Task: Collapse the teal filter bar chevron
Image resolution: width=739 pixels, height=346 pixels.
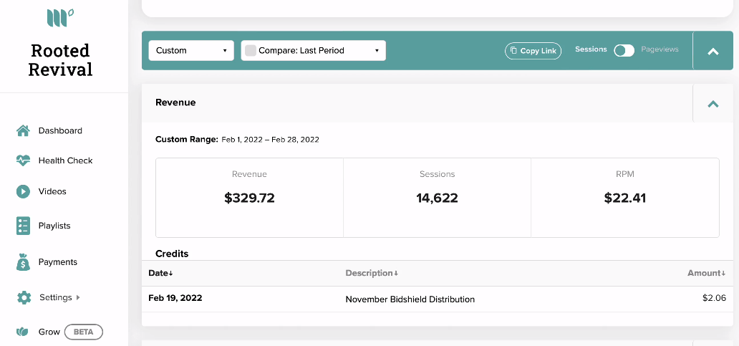Action: (713, 52)
